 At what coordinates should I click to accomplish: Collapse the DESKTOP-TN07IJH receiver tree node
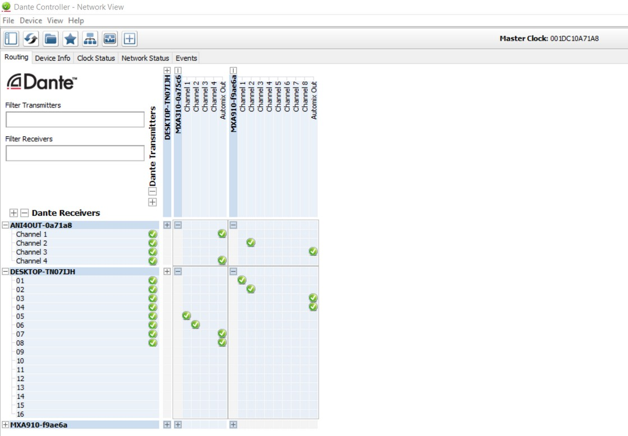tap(5, 272)
